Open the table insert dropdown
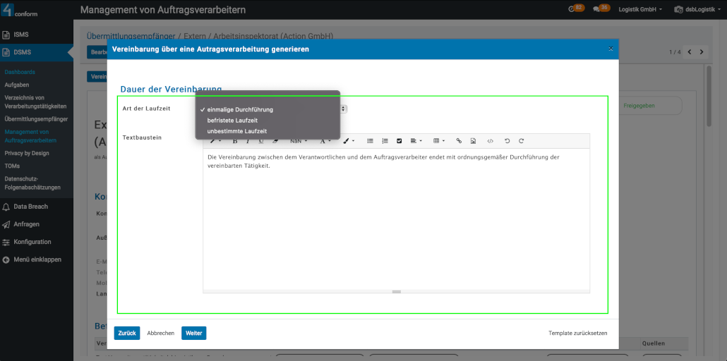 pos(438,141)
